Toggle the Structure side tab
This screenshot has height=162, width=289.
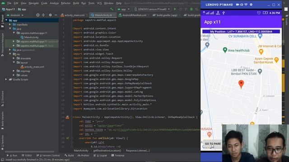pos(2,99)
